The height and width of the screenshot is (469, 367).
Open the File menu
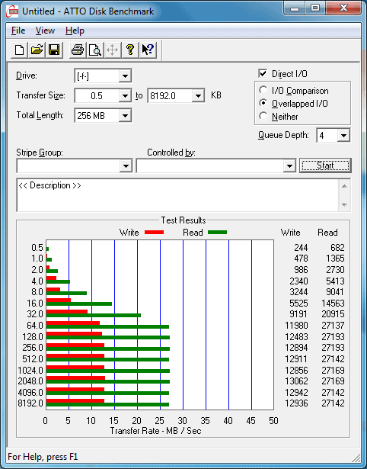pos(18,31)
